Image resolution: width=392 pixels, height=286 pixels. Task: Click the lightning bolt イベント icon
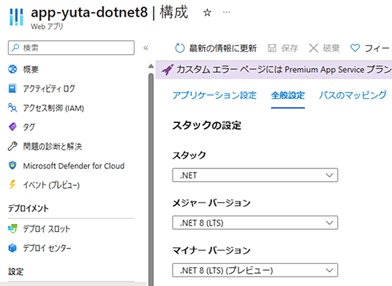[13, 184]
